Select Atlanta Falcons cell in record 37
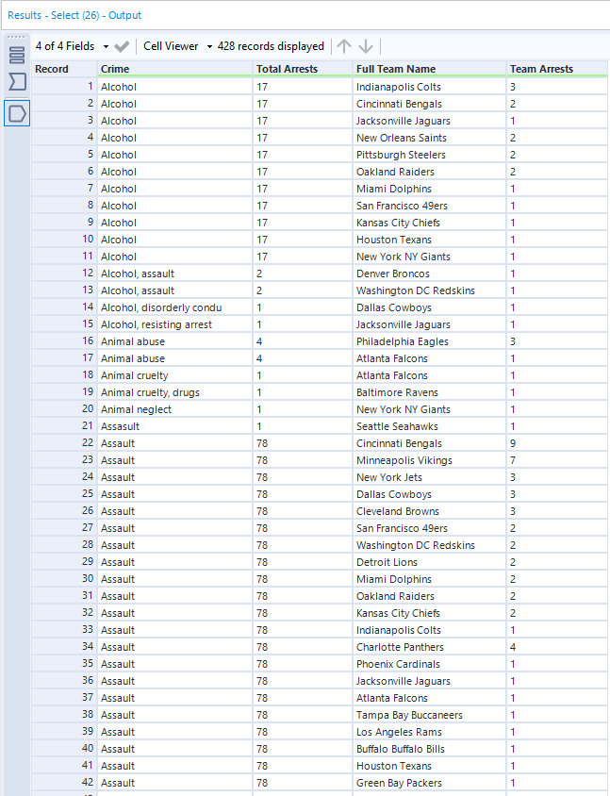610x796 pixels. pyautogui.click(x=429, y=698)
